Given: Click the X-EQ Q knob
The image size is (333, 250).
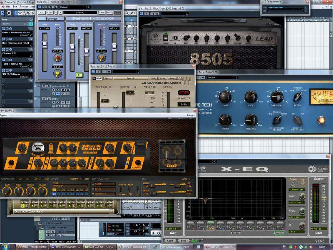Looking at the screenshot, I should [x=303, y=225].
